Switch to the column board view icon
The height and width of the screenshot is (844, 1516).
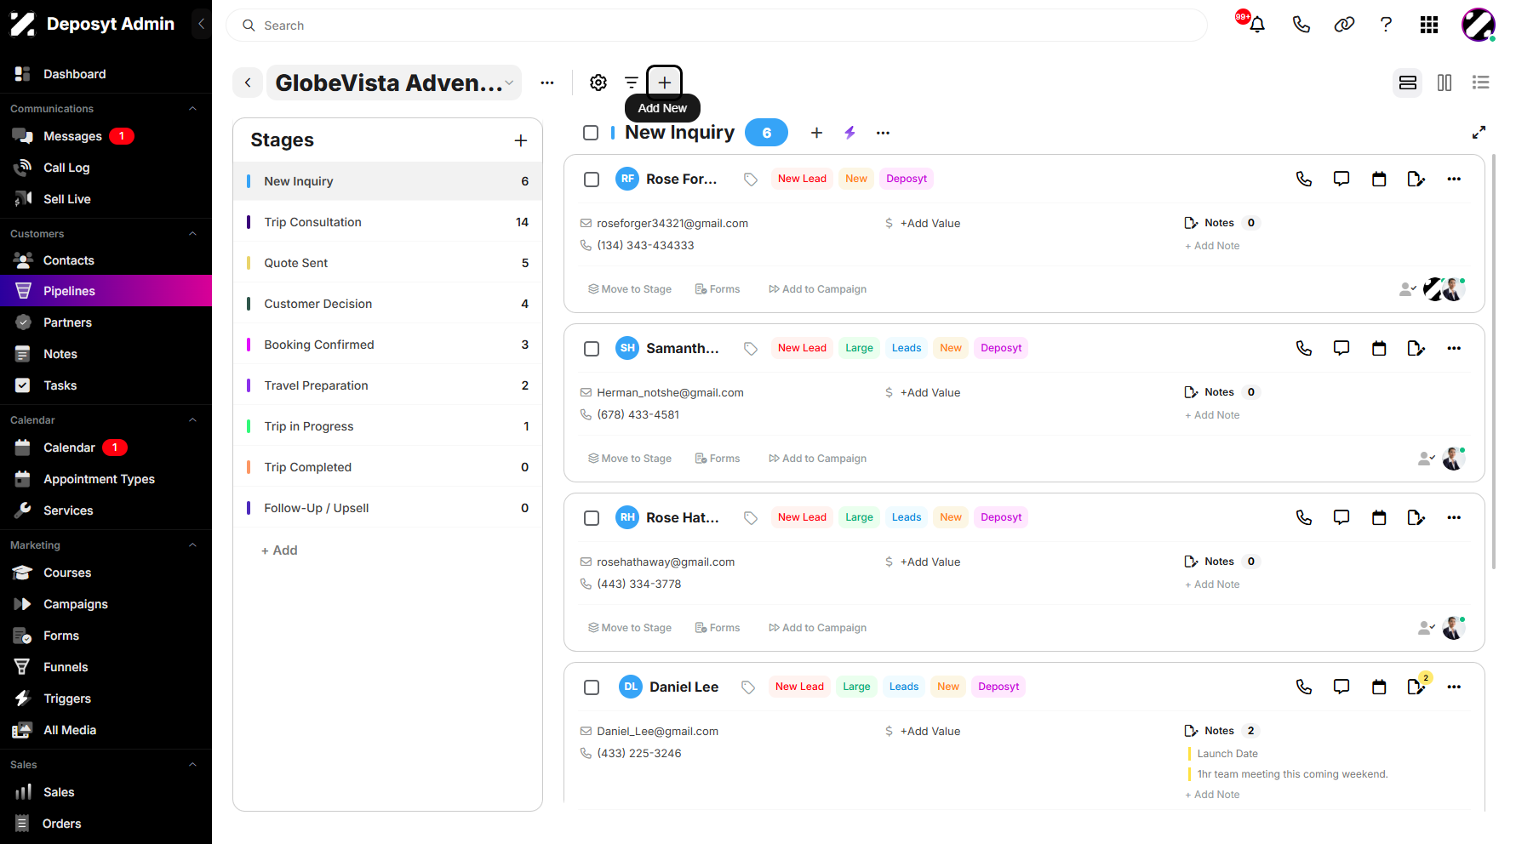pos(1444,83)
